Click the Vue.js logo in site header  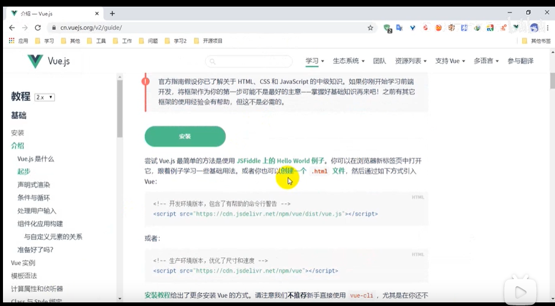point(49,61)
